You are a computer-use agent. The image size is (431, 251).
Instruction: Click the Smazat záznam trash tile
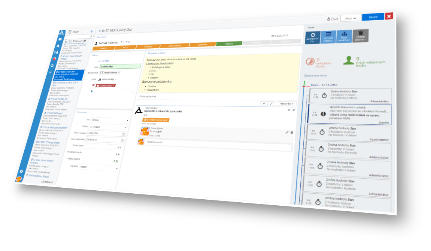(360, 36)
